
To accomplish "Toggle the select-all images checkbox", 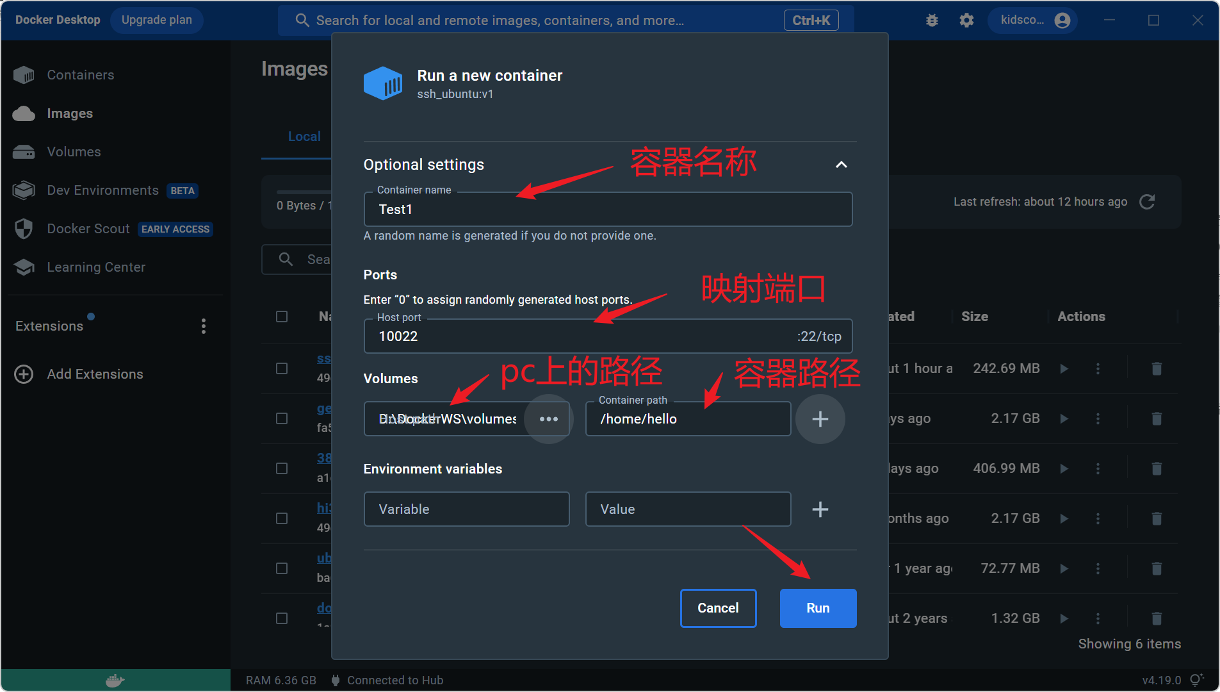I will coord(282,317).
